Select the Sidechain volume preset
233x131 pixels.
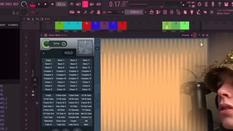point(48,121)
